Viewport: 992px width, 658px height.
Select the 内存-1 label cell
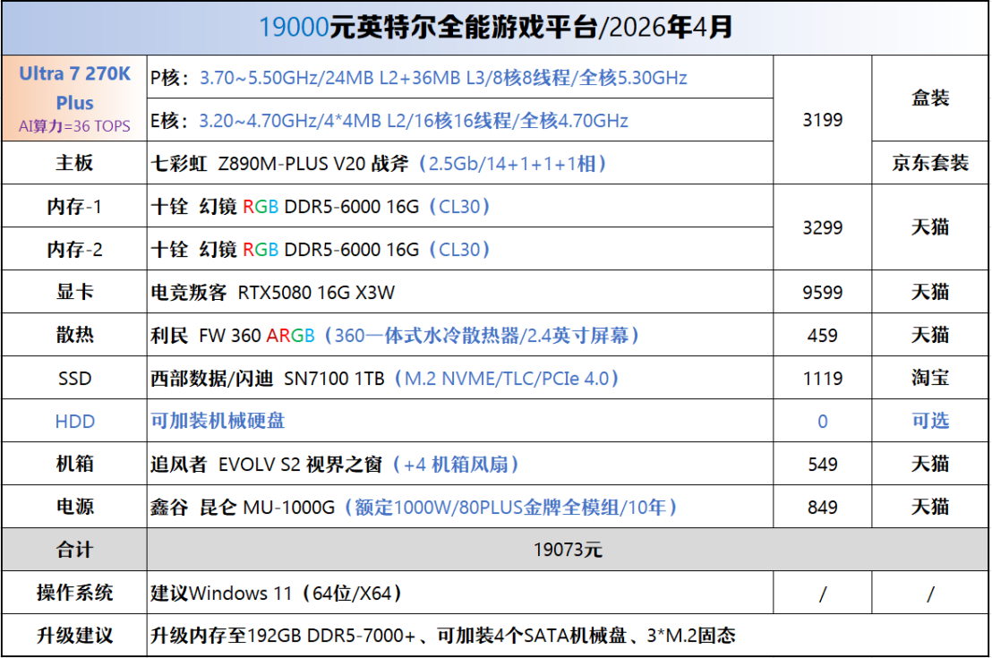(x=74, y=206)
